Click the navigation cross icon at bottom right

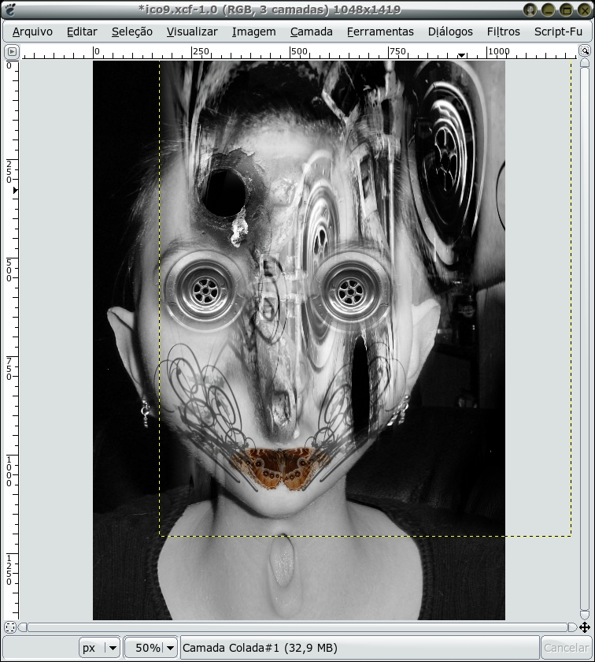[585, 627]
